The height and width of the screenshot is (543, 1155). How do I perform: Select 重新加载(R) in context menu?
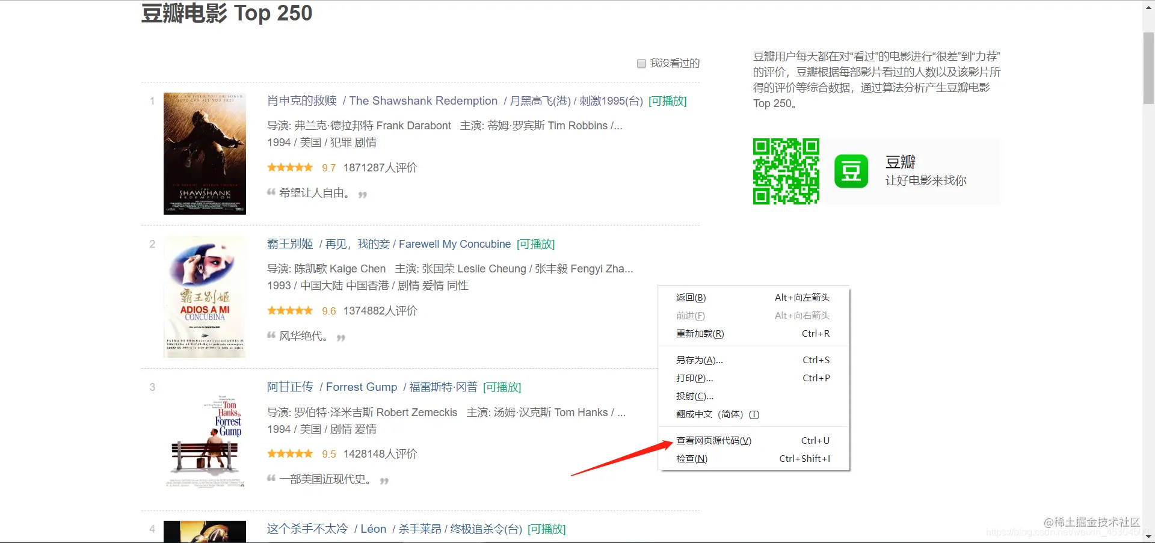[754, 334]
